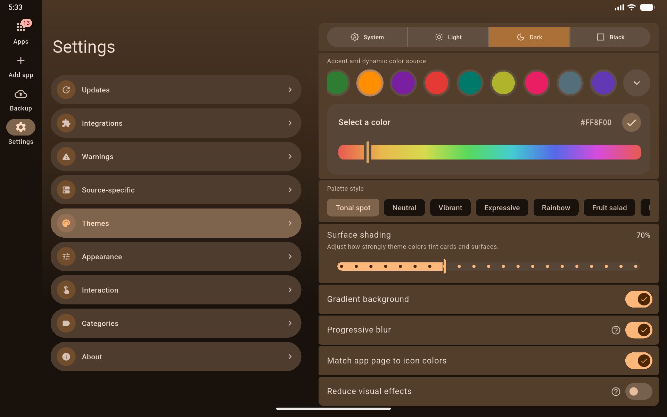
Task: Open Source-specific row chevron
Action: coord(290,190)
